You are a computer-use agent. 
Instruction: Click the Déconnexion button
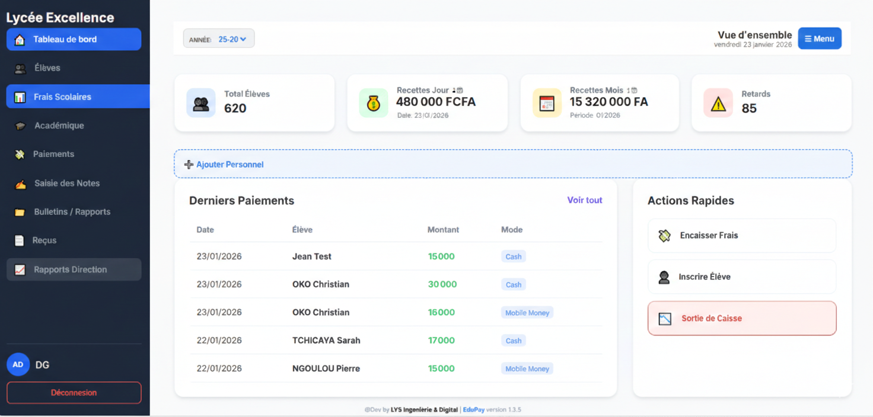[74, 393]
